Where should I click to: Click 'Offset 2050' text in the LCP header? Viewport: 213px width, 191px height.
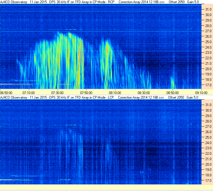[x=176, y=98]
